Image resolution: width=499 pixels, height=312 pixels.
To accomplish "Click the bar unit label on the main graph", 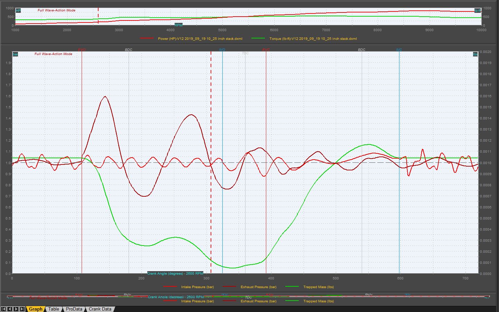I will tap(15, 54).
